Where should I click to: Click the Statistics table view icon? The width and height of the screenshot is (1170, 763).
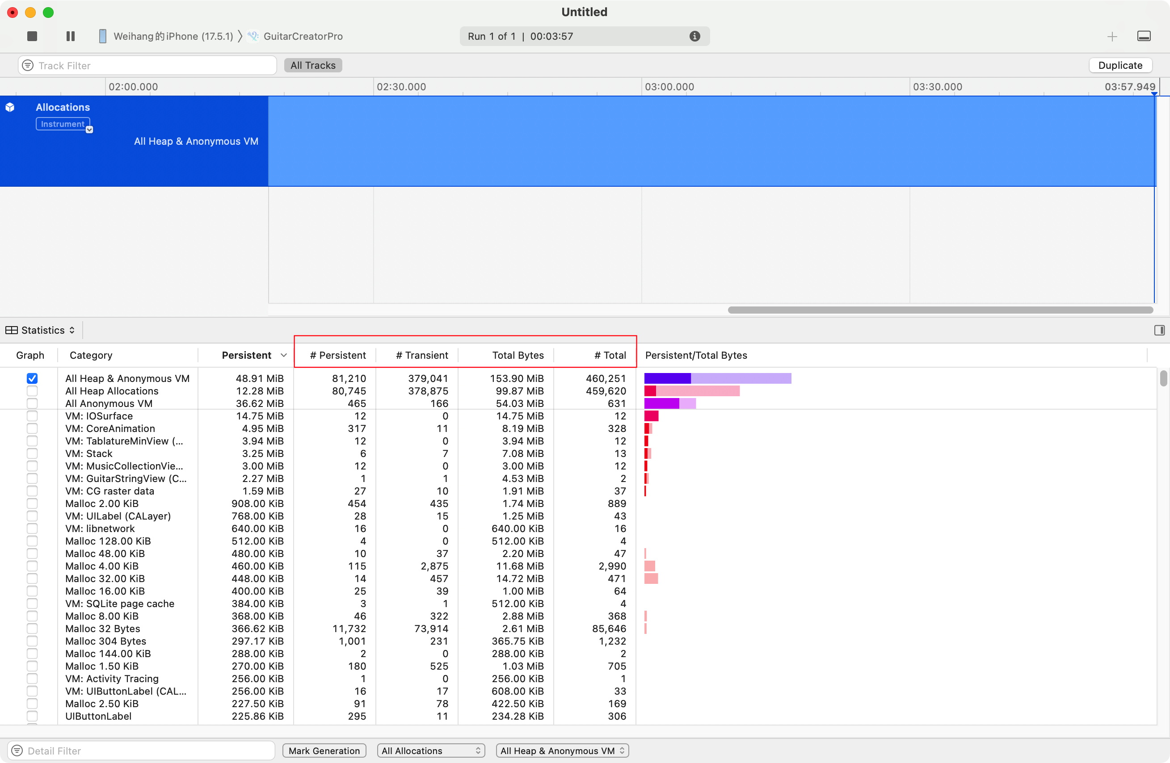click(x=11, y=330)
